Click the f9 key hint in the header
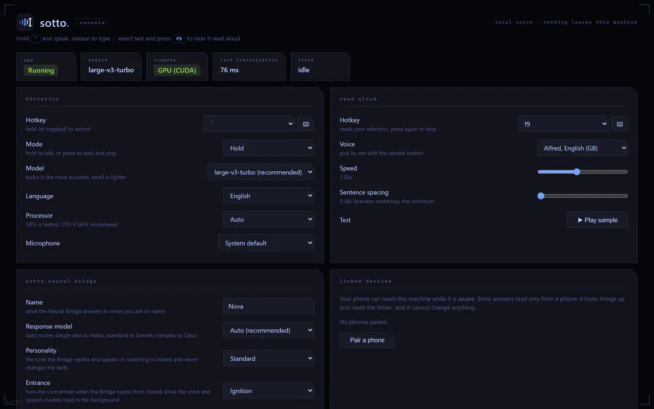Screen dimensions: 654x409 point(179,39)
